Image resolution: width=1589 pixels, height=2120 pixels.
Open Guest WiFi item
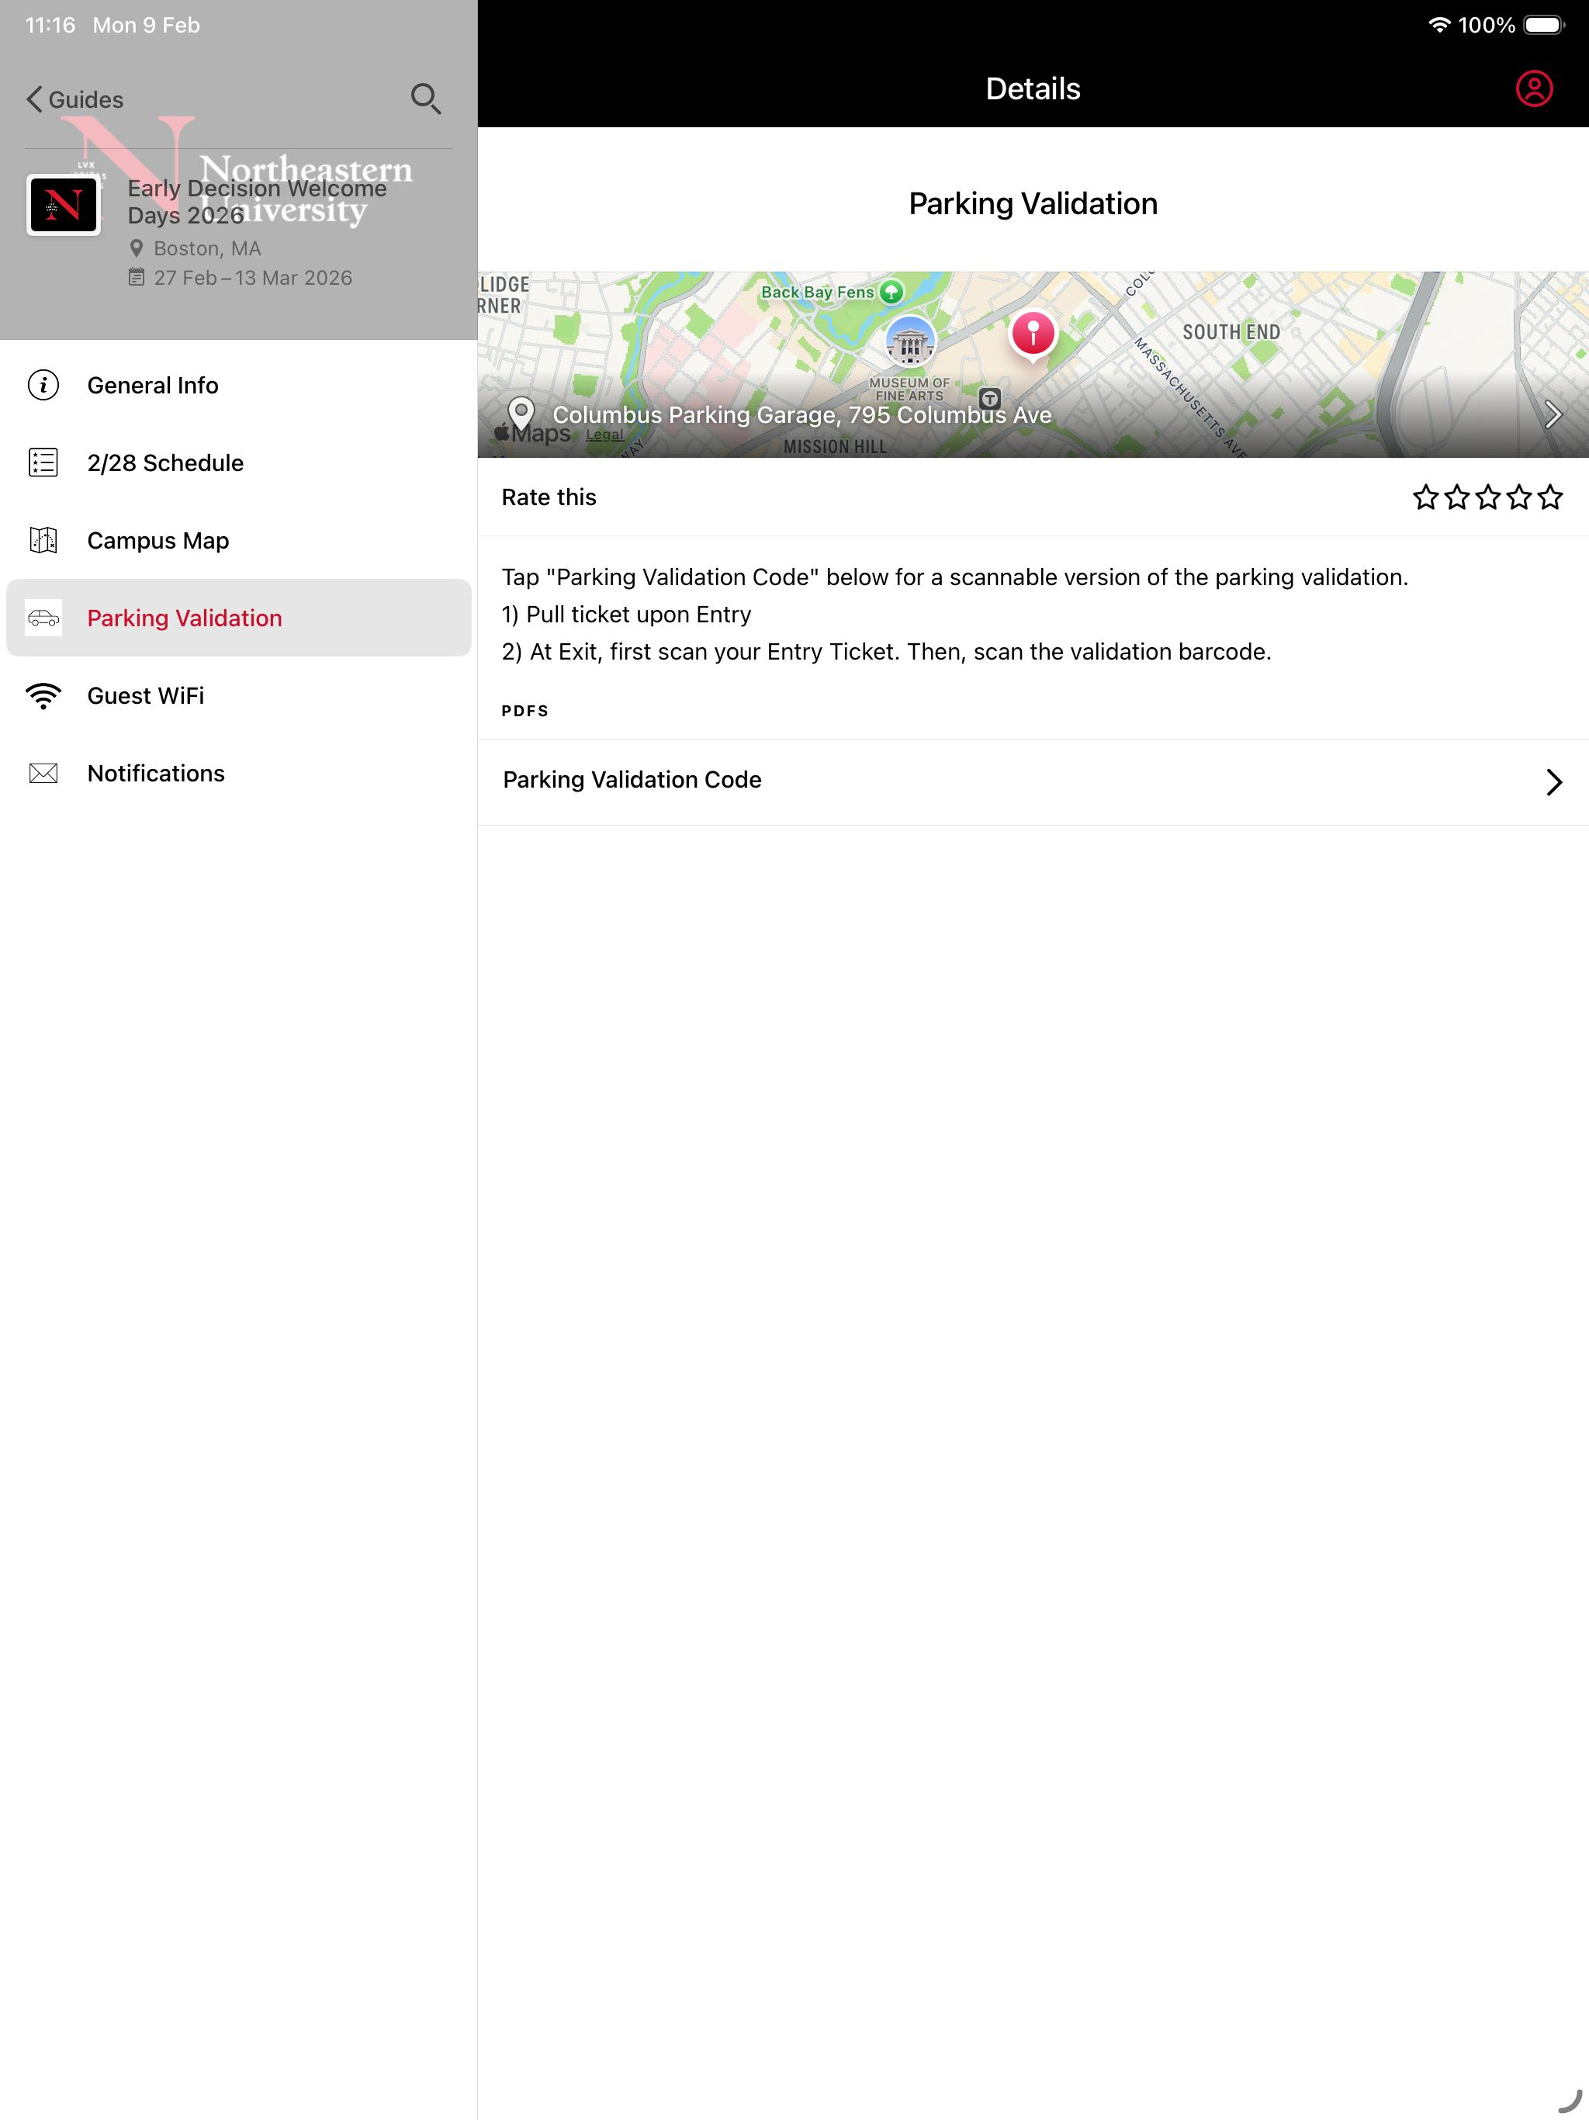click(239, 696)
